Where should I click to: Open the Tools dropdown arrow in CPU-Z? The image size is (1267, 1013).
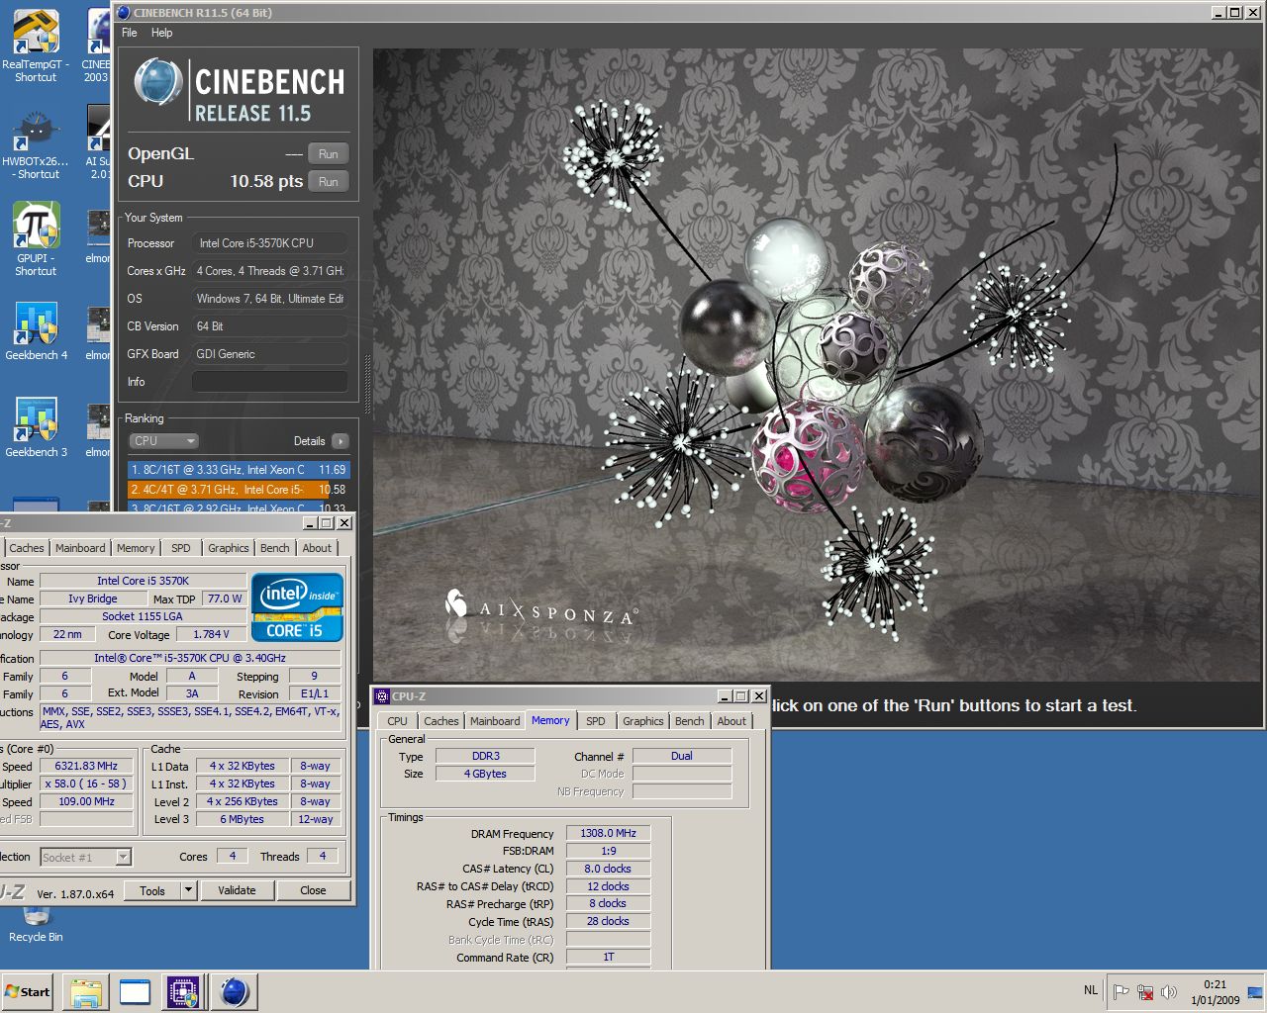(188, 890)
